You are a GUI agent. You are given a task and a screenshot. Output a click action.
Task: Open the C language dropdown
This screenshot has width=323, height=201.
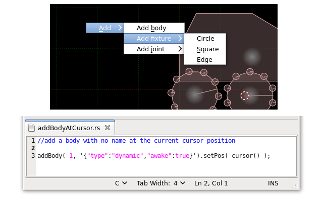pos(121,183)
